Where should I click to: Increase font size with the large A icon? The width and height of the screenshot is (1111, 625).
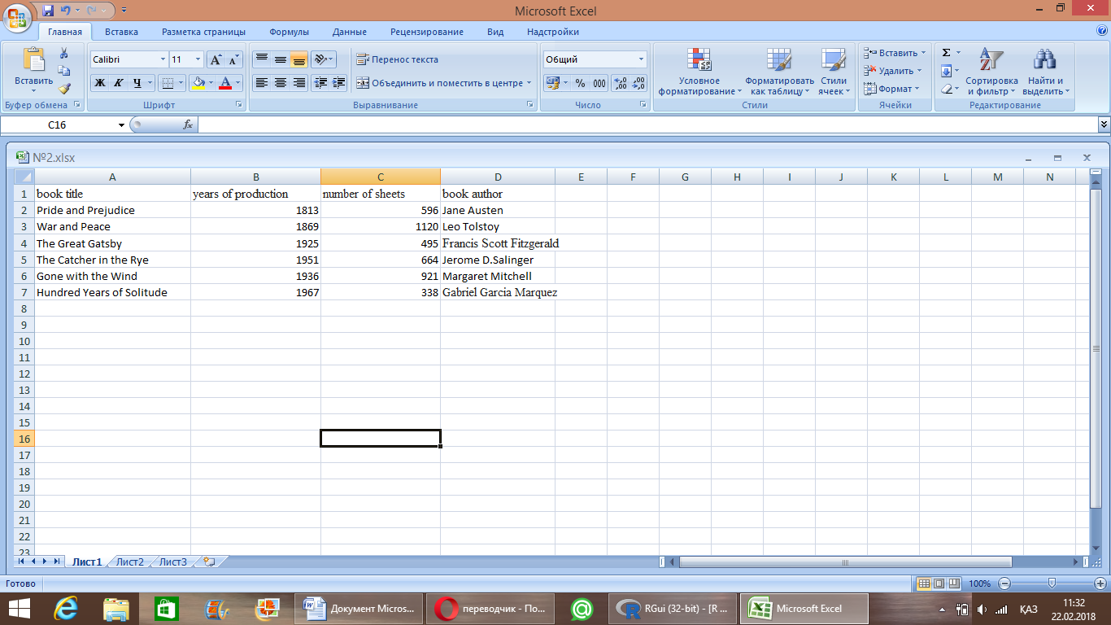(216, 59)
